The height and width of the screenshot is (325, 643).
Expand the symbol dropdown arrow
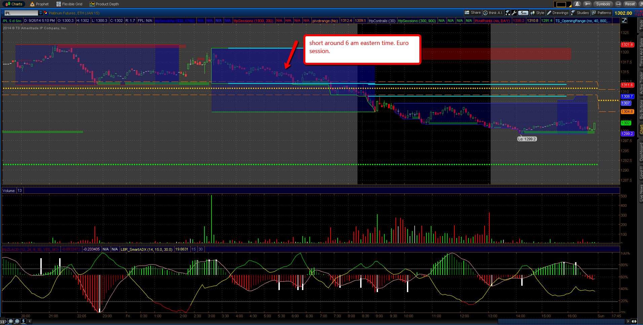tap(41, 13)
